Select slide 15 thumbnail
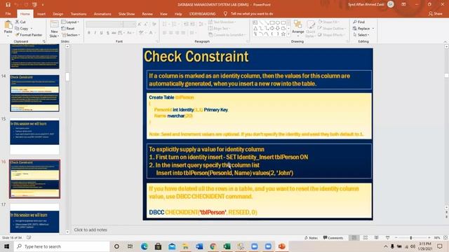449x252 pixels. 34,136
